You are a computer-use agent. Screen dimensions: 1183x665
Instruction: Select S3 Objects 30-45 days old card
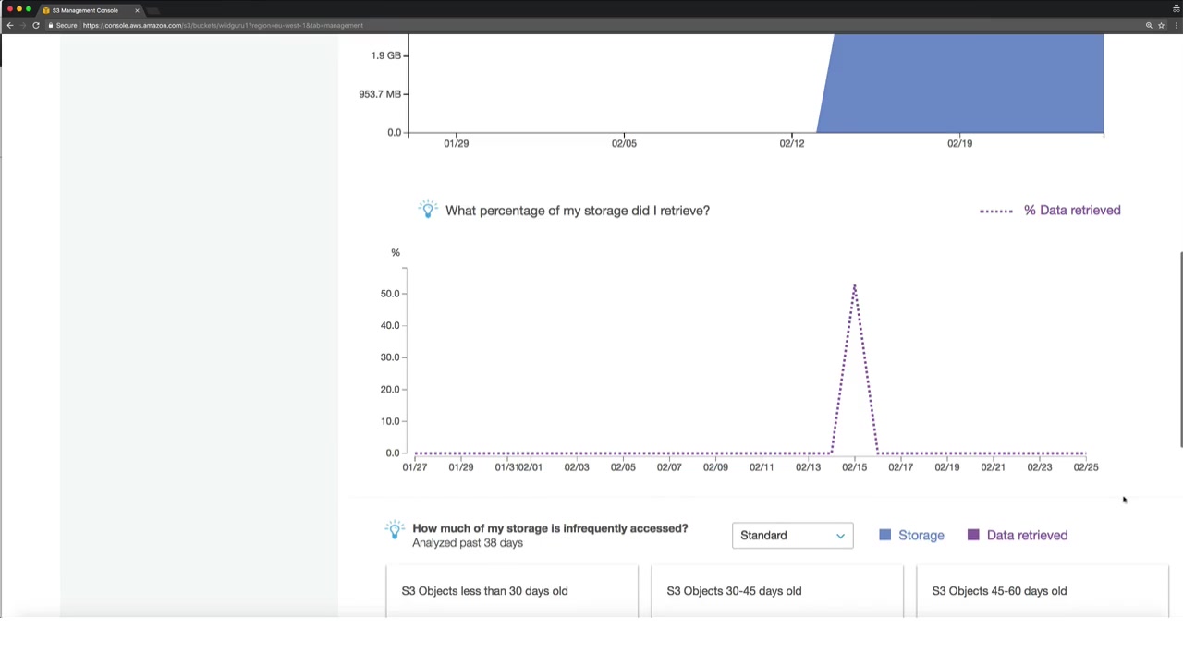click(777, 591)
